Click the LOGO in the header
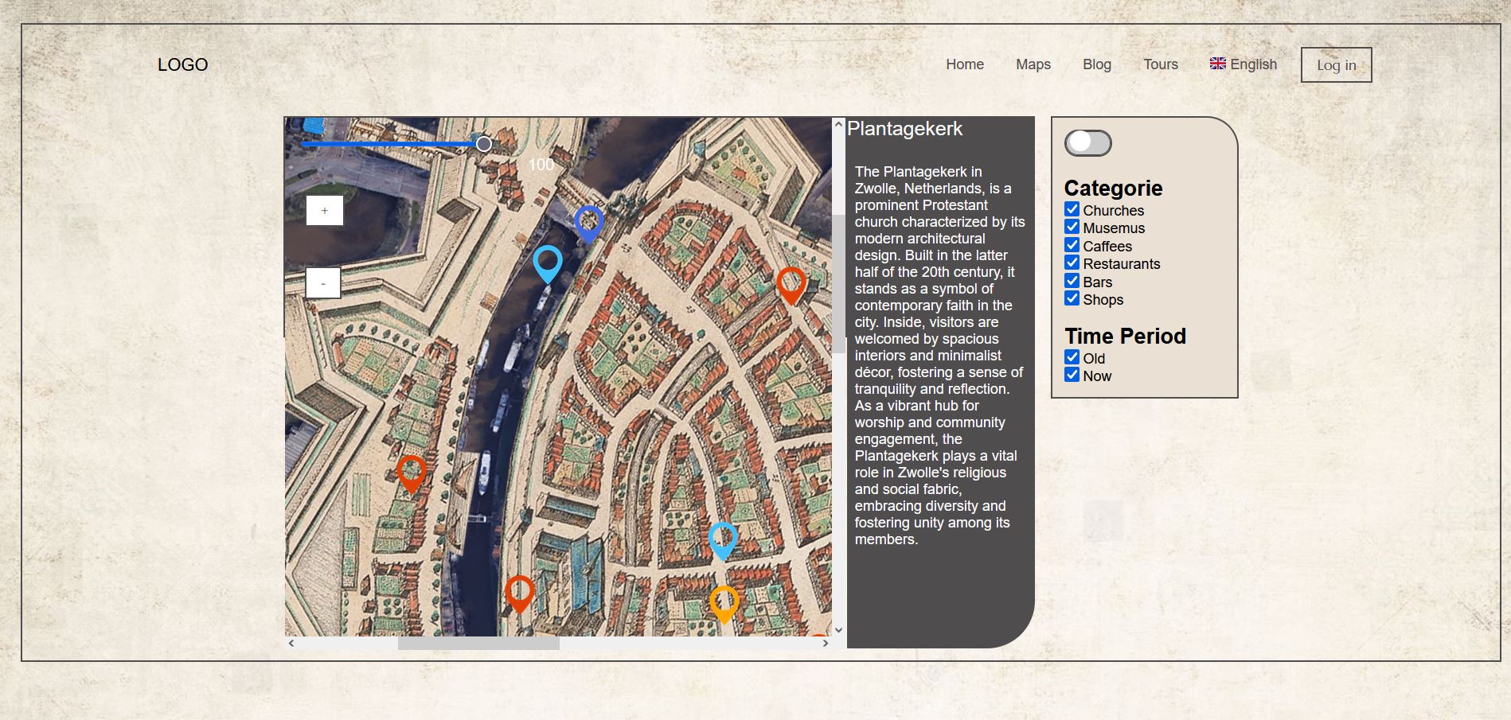This screenshot has width=1511, height=720. tap(182, 64)
